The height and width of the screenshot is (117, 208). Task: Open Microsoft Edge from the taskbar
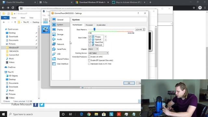(x=82, y=114)
